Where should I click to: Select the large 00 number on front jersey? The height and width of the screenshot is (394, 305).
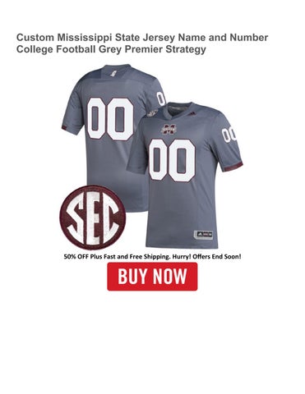172,161
